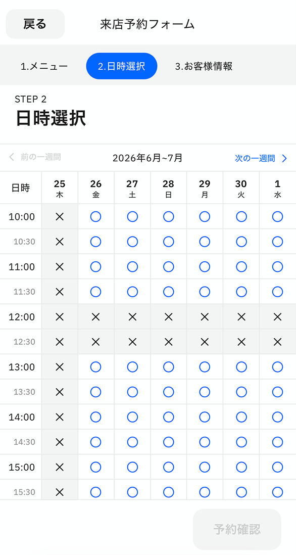
Task: Choose 11:30 circle for Tuesday 30
Action: [241, 292]
